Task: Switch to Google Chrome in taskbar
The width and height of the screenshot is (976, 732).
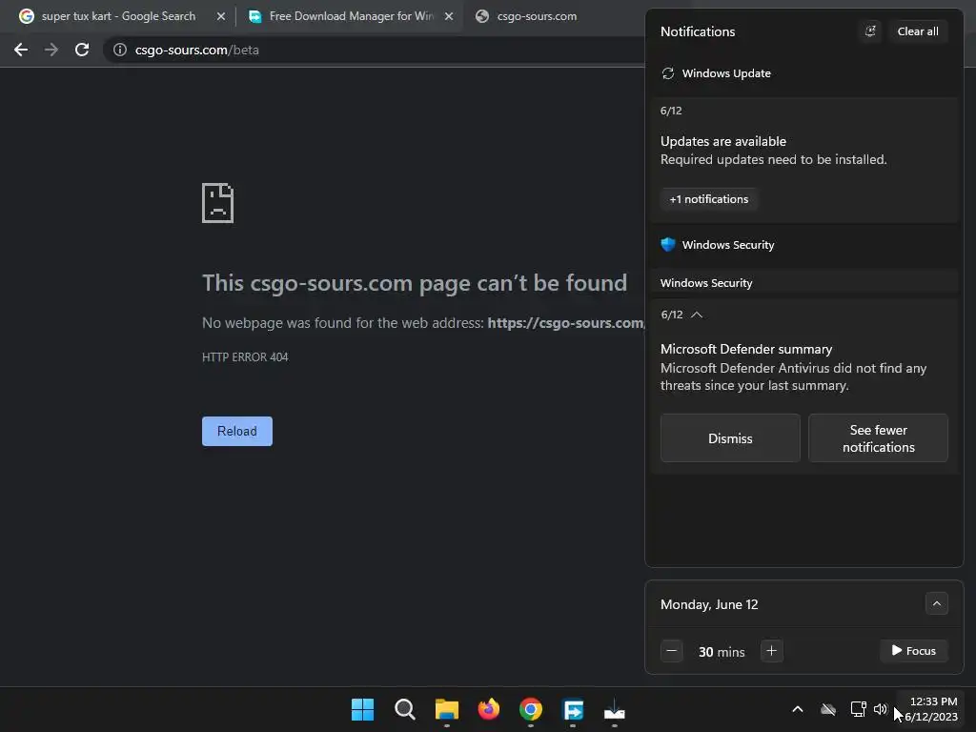Action: click(531, 709)
